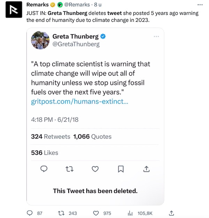Viewport: 209px width, 218px height.
Task: Like the Remarks post
Action: pos(96,213)
